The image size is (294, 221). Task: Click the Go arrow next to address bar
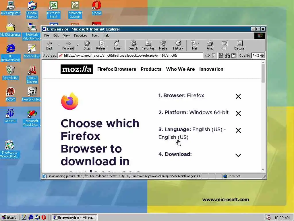point(207,56)
